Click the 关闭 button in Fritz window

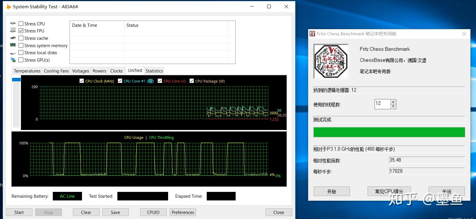coord(447,191)
